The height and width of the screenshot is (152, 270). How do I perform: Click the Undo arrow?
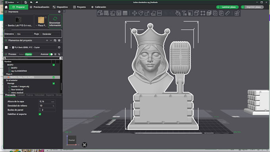pyautogui.click(x=31, y=2)
